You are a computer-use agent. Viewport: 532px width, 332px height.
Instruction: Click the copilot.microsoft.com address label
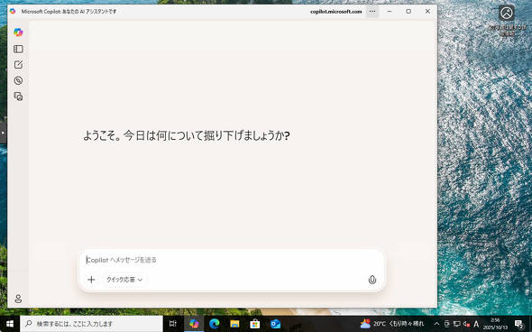[336, 12]
